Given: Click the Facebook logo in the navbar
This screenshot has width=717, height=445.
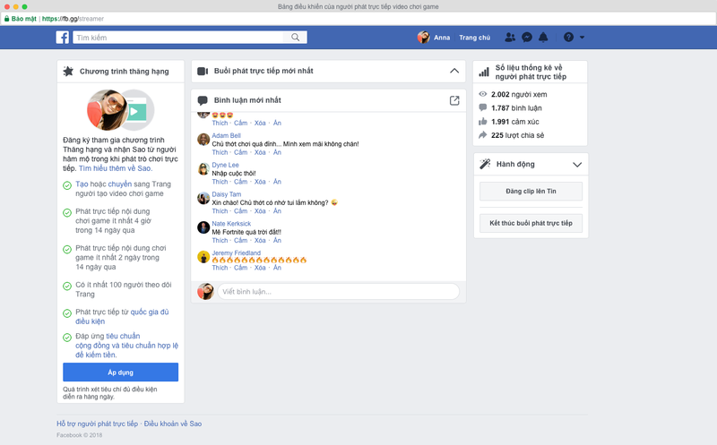Looking at the screenshot, I should tap(63, 38).
